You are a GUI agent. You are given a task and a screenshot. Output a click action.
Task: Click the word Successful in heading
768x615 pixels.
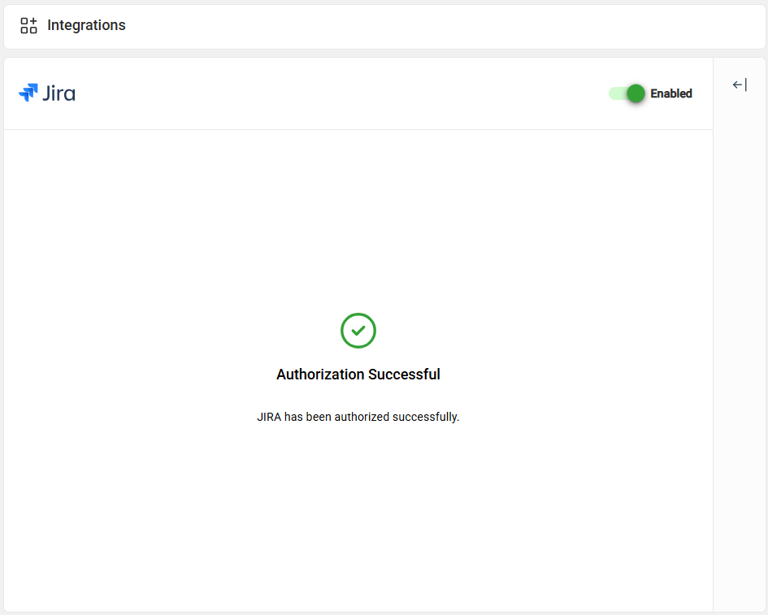click(404, 375)
